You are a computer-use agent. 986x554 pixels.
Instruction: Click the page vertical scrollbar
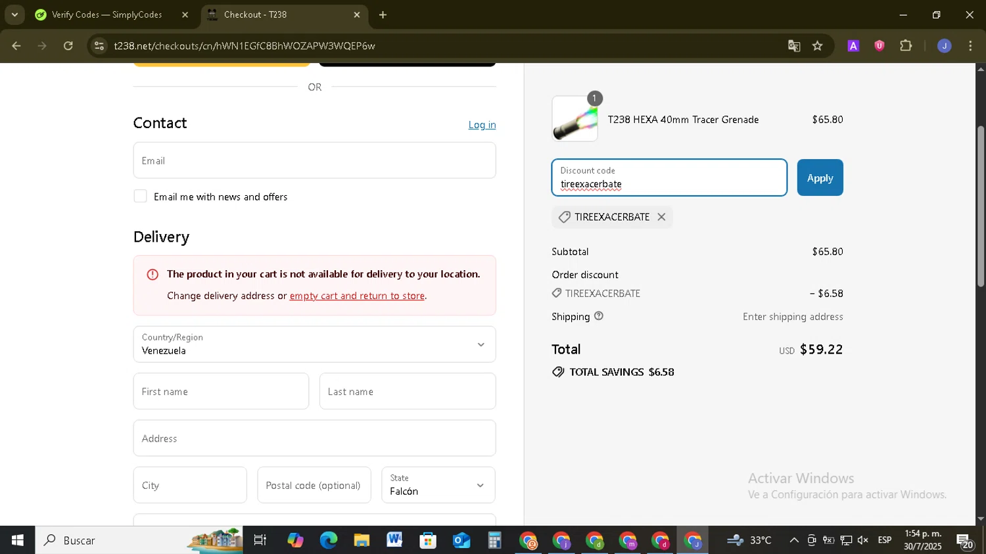(981, 207)
